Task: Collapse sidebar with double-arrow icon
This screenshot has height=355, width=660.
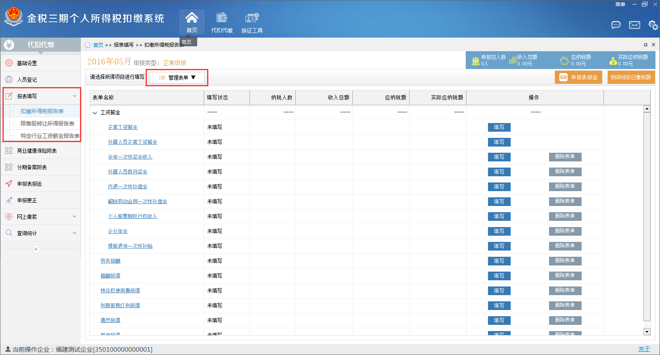Action: [x=36, y=249]
